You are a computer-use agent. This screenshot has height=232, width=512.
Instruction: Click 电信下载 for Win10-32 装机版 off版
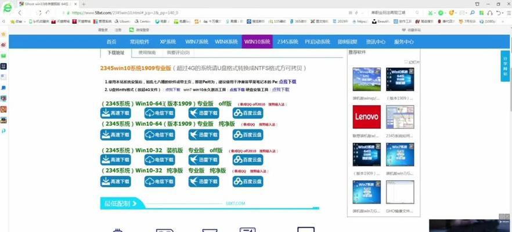(x=160, y=160)
